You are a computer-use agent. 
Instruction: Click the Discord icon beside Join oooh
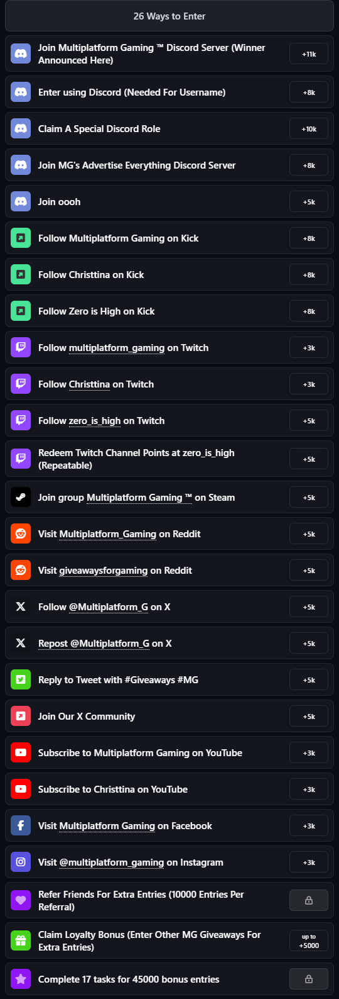point(21,202)
